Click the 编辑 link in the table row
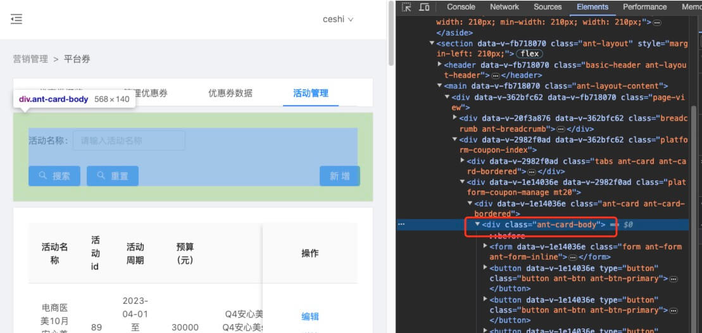The image size is (702, 333). point(310,317)
